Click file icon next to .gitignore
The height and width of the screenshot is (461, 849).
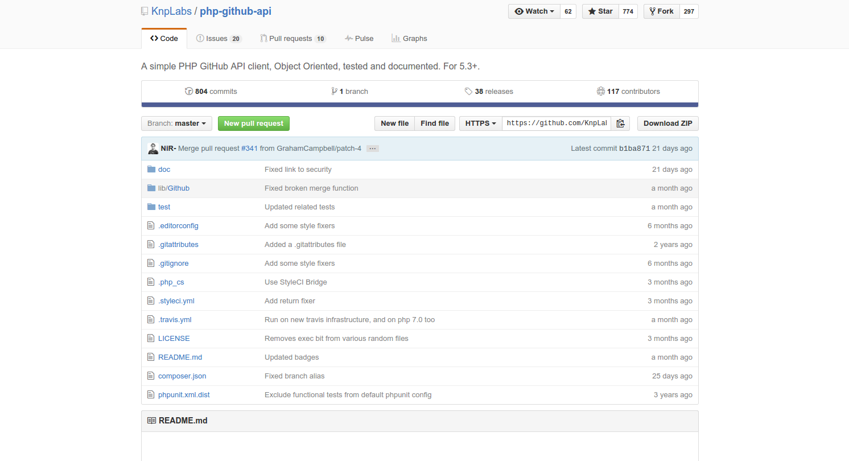click(151, 263)
